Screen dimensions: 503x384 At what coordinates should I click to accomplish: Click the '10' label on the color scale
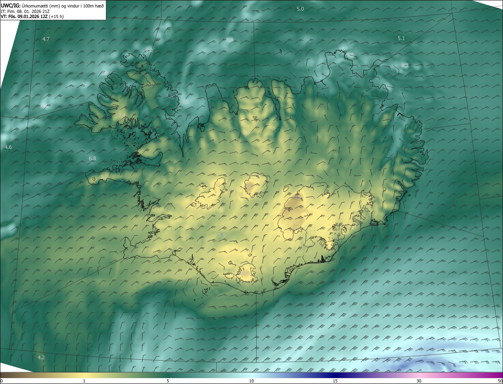[x=251, y=381]
